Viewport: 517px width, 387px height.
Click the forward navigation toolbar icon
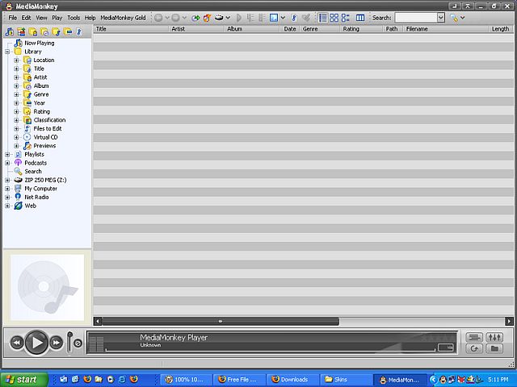(176, 18)
